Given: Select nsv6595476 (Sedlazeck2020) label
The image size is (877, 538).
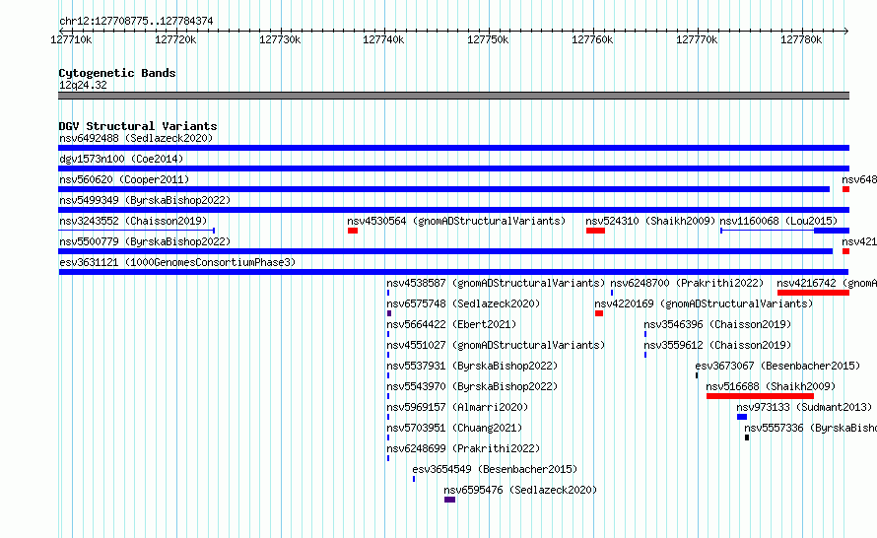Looking at the screenshot, I should (520, 490).
